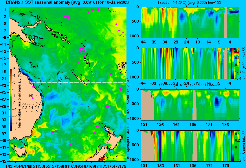Click the CSIRO copyright timestamp text
This screenshot has height=168, width=246.
(128, 118)
